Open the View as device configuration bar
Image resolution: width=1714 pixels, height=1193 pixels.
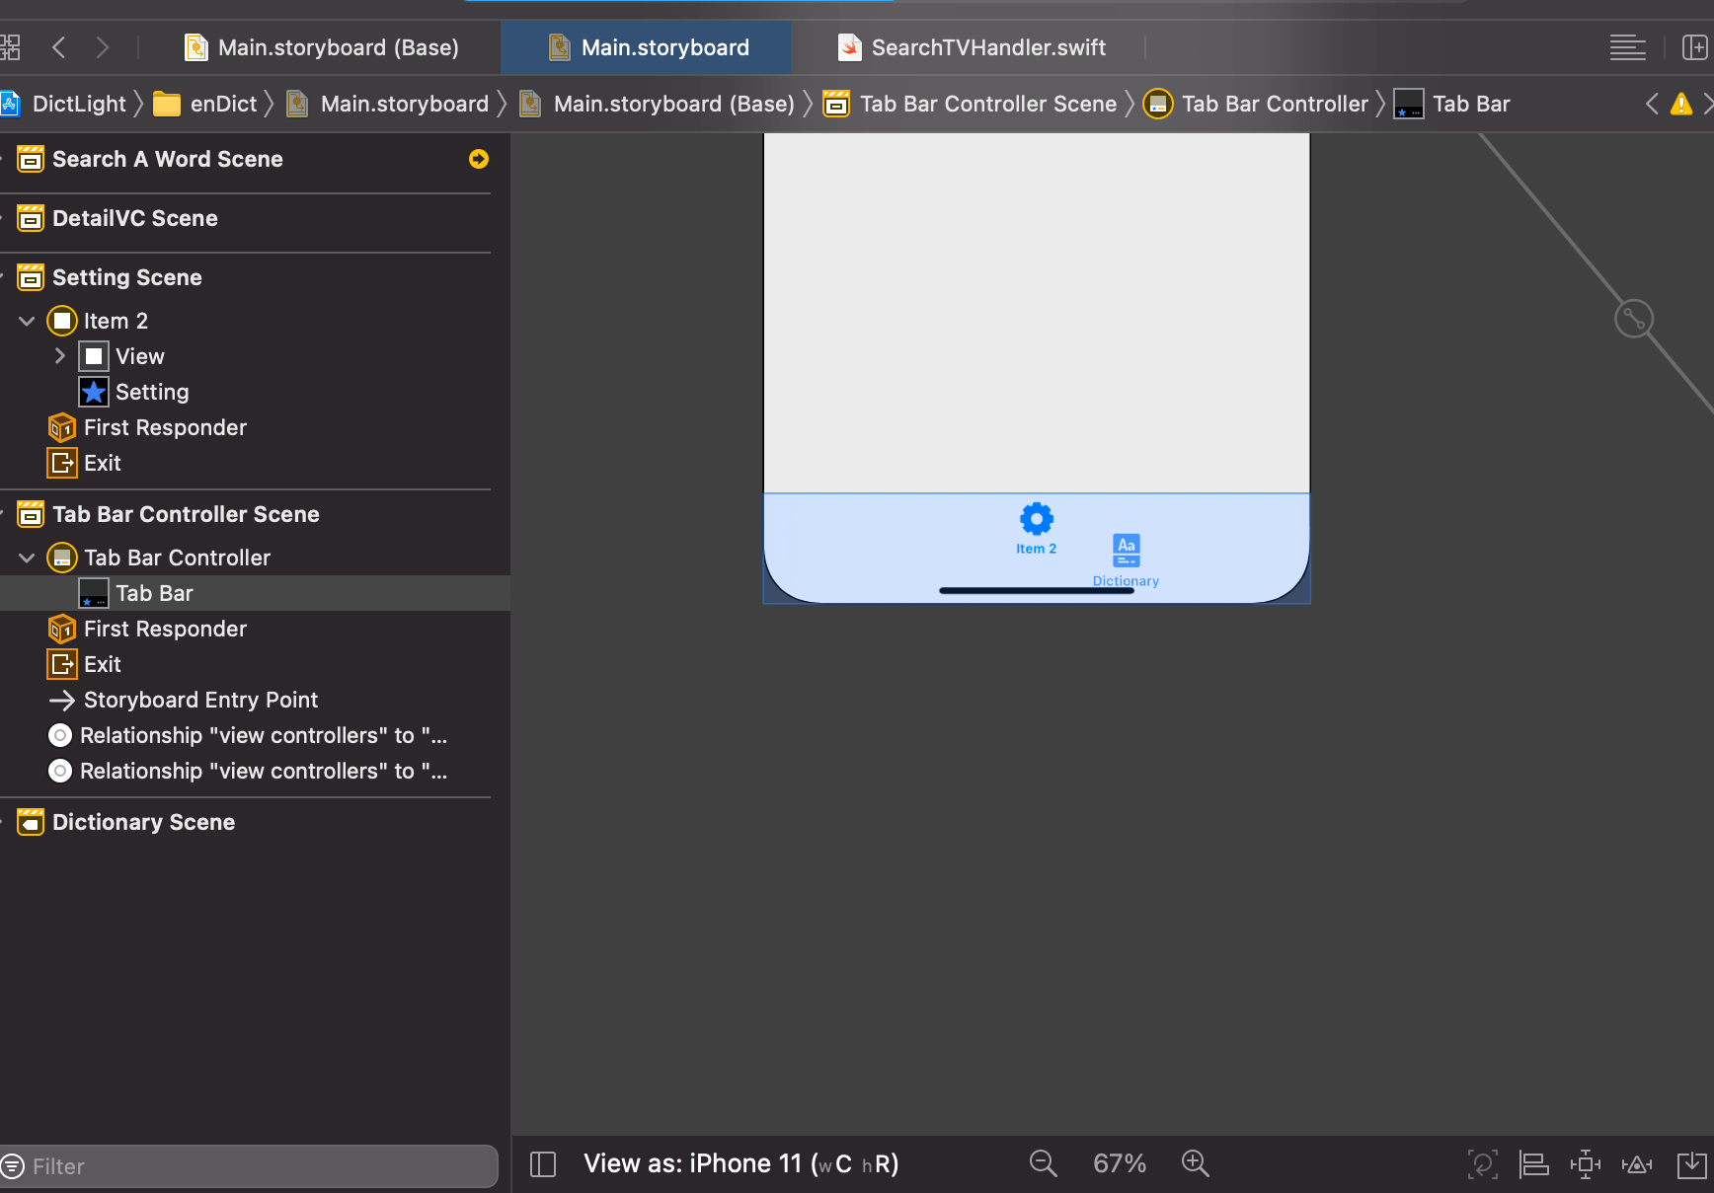tap(740, 1163)
